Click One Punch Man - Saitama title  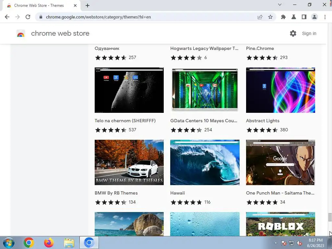pos(280,193)
